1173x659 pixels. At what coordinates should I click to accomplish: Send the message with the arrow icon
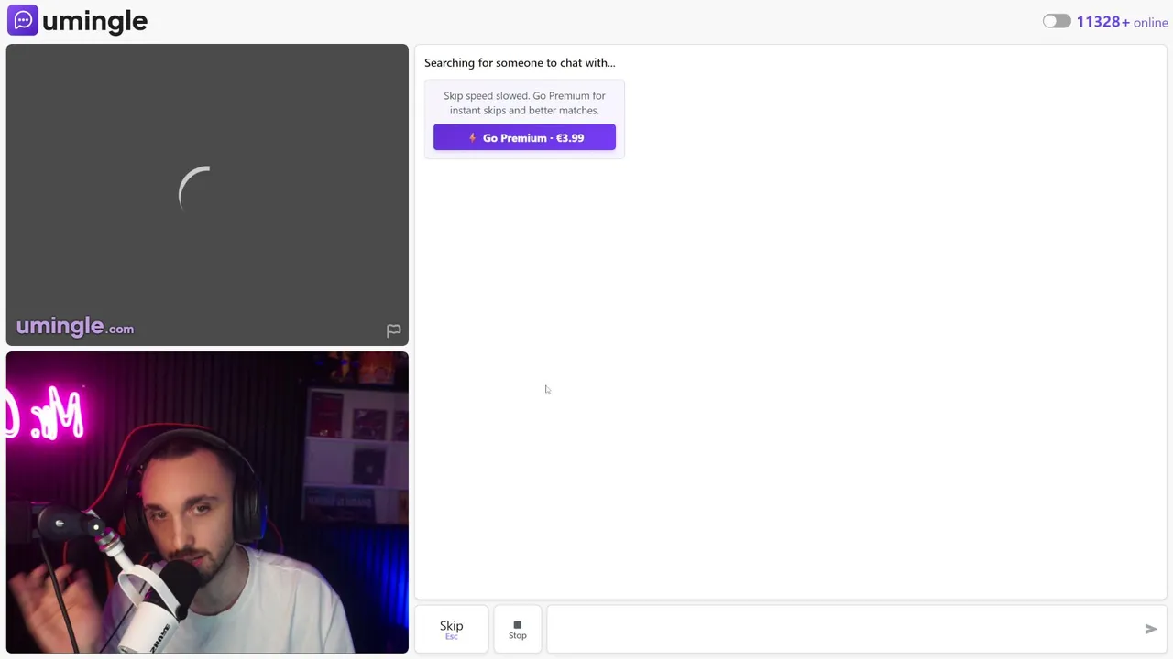[1151, 629]
